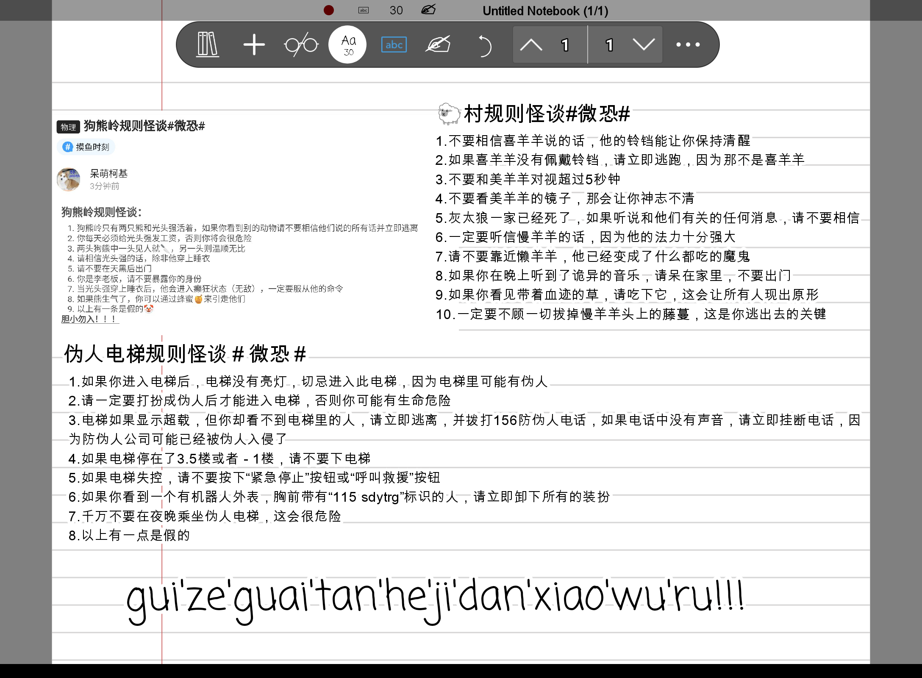Select the Aa 30 font size button

click(347, 44)
